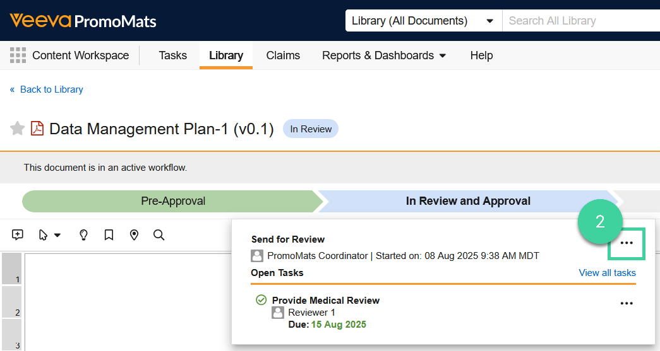Image resolution: width=660 pixels, height=351 pixels.
Task: Click the PDF file type icon
Action: coord(37,129)
